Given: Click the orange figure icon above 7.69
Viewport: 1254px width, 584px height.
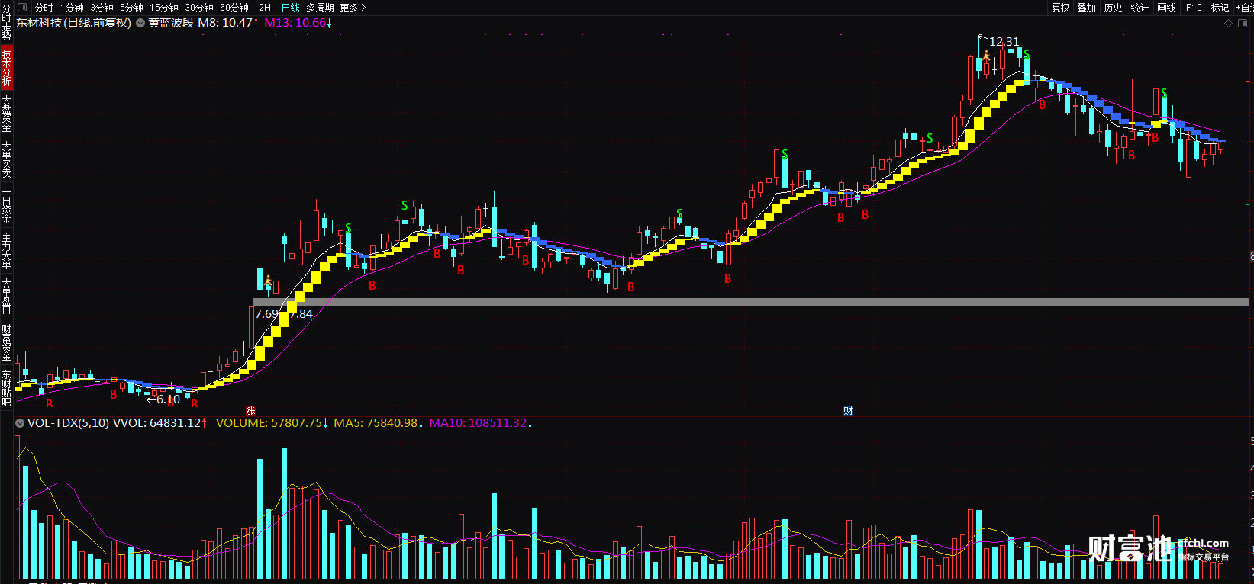Looking at the screenshot, I should (x=268, y=282).
